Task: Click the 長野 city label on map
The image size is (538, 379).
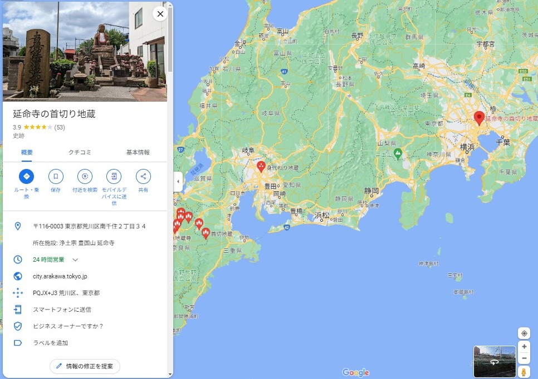Action: click(x=357, y=35)
